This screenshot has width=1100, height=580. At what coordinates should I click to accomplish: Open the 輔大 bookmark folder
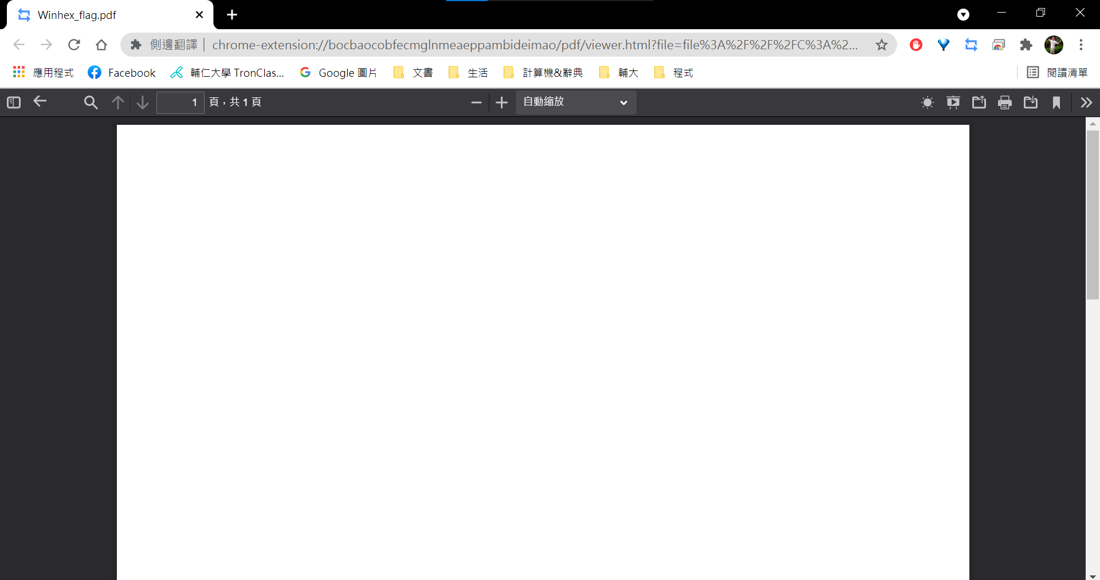click(619, 73)
